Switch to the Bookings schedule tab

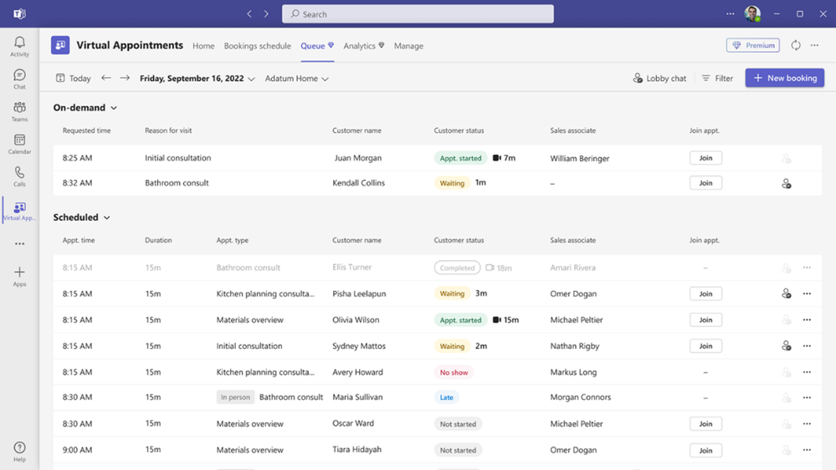point(258,46)
